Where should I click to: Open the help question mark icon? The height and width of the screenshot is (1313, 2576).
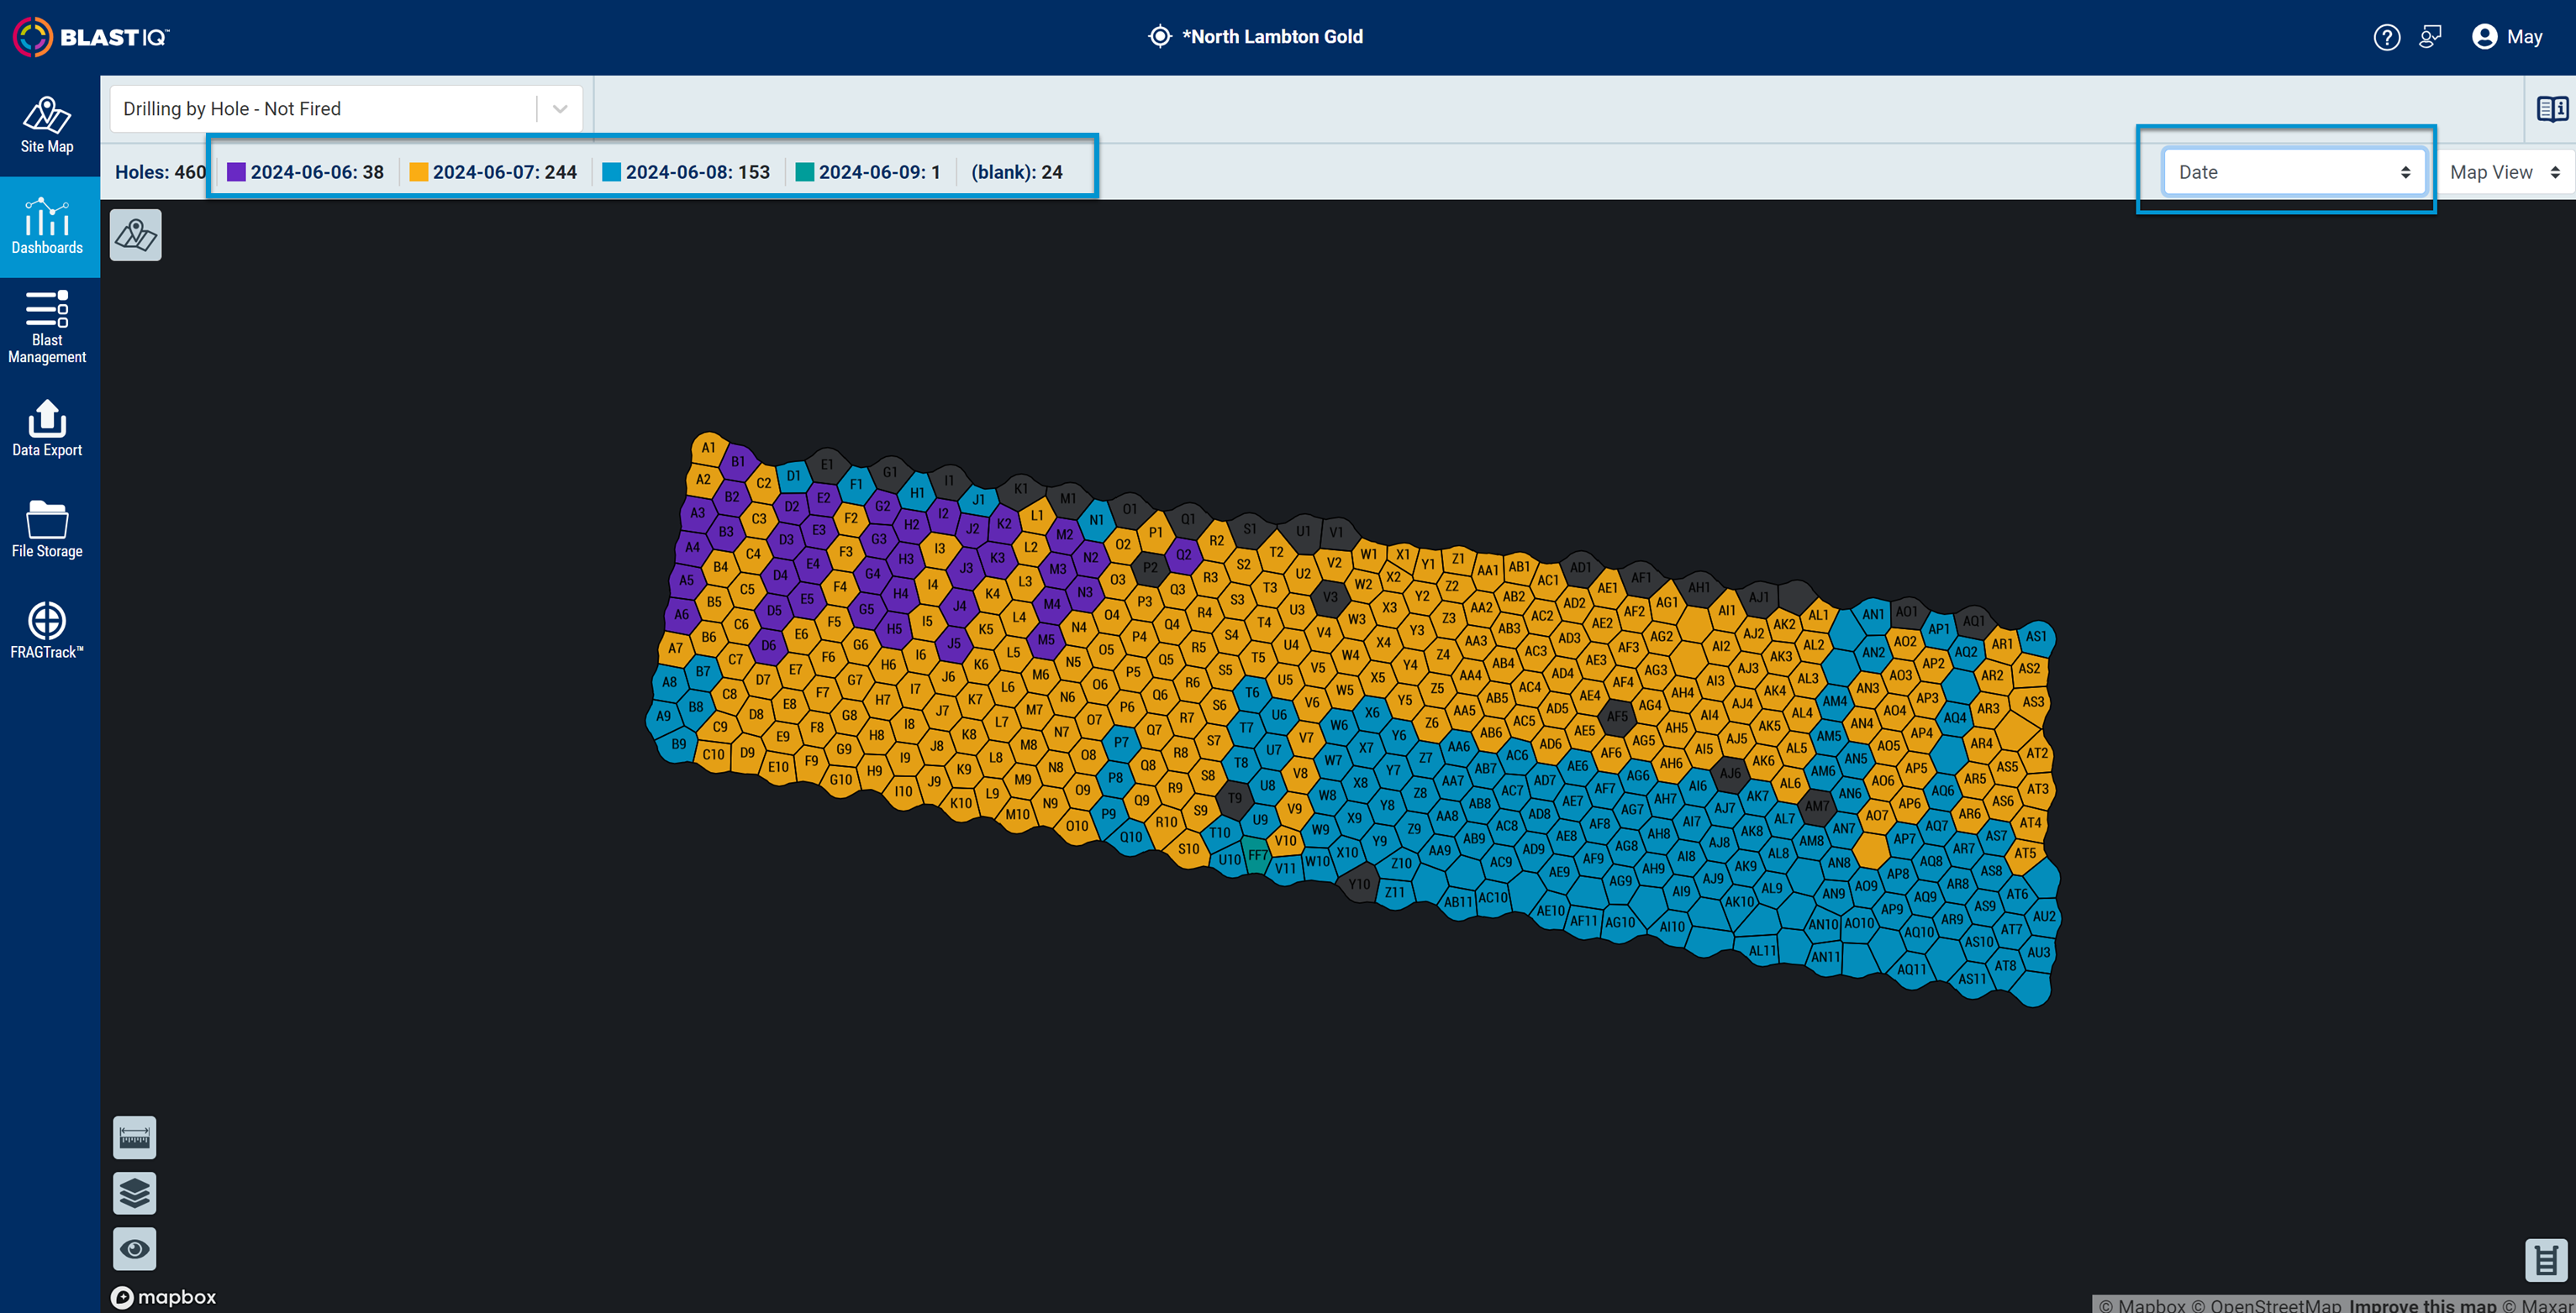(2386, 37)
